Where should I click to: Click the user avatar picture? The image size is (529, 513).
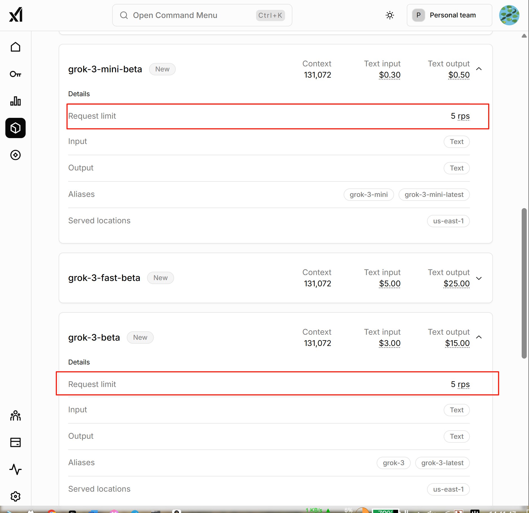[509, 15]
